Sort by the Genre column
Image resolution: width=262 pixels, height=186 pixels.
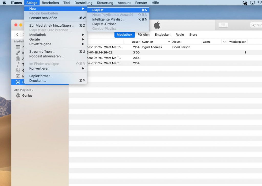pos(206,42)
